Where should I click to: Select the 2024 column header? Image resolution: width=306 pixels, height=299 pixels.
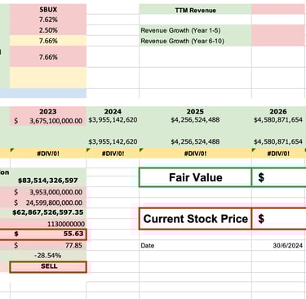point(113,111)
